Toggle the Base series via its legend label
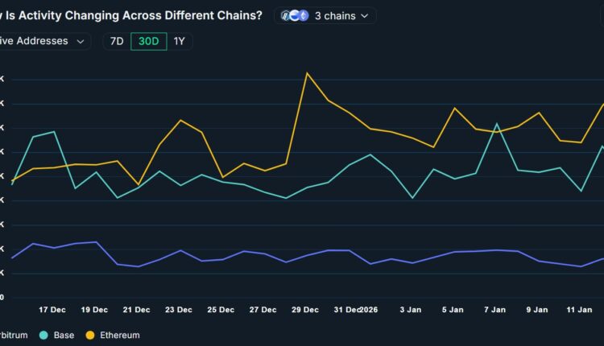The height and width of the screenshot is (346, 604). click(x=64, y=335)
